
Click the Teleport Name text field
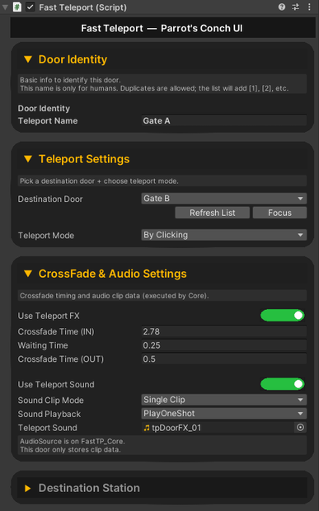coord(224,120)
